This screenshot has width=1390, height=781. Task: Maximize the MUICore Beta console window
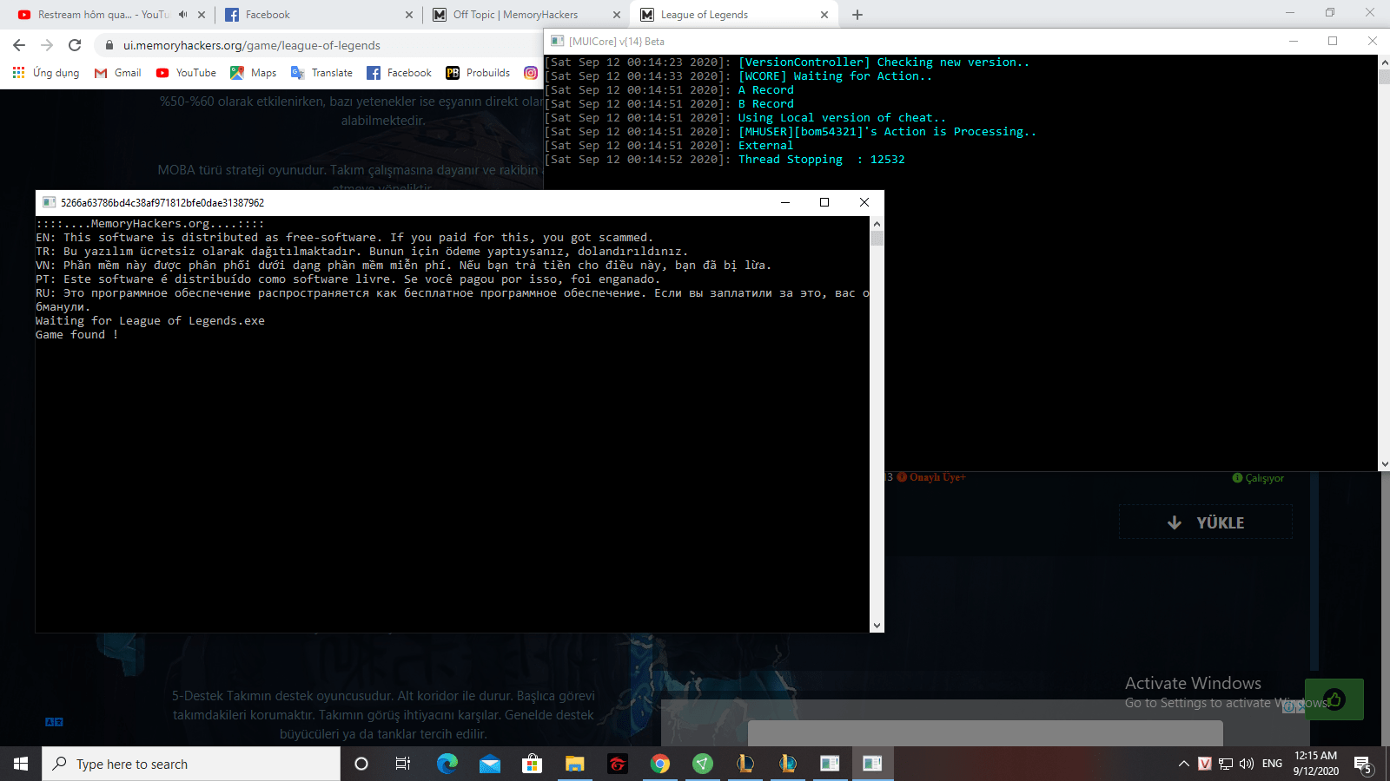1333,41
